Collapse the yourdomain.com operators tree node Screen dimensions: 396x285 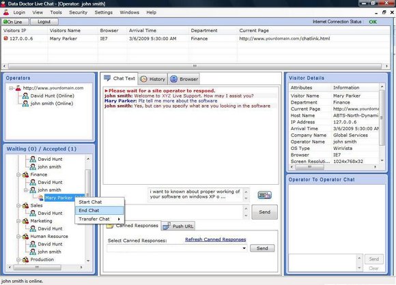point(11,88)
